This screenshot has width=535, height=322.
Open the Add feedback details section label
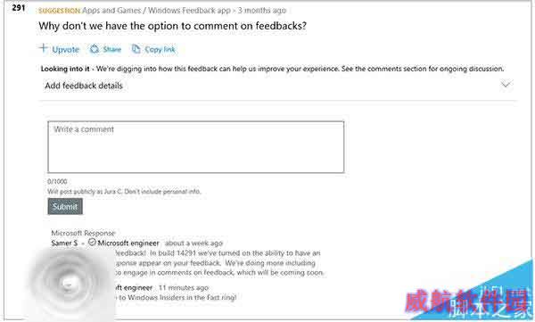(84, 86)
